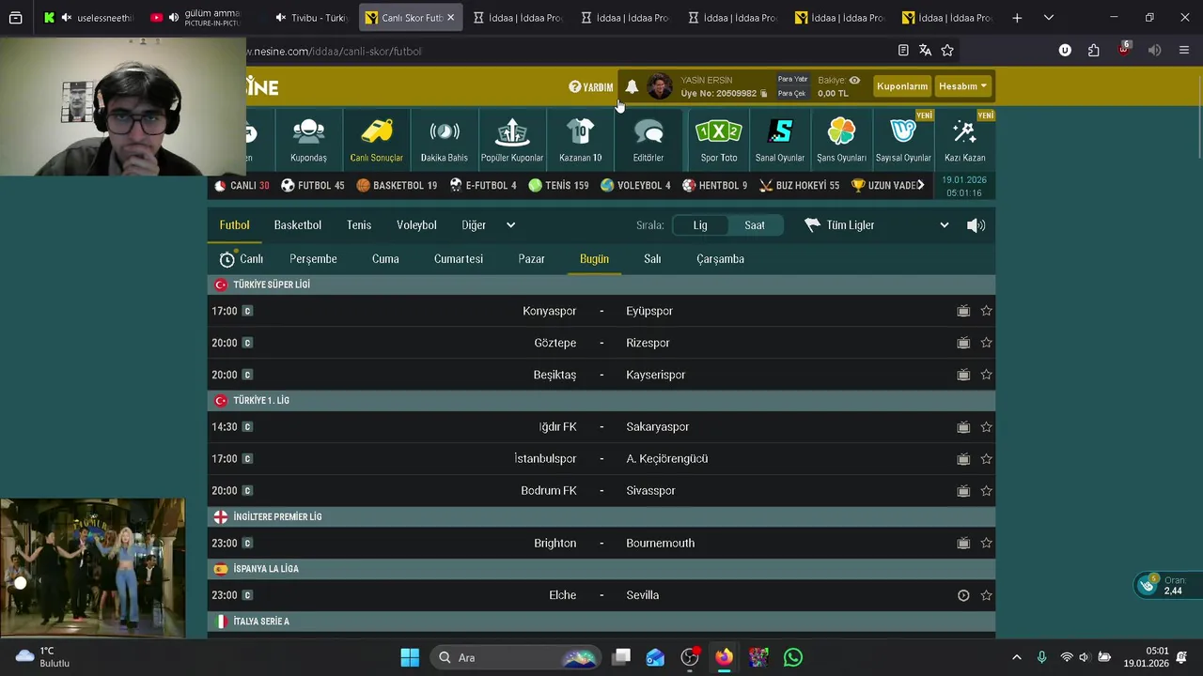Select the Tenis tab
1203x676 pixels.
pos(359,225)
